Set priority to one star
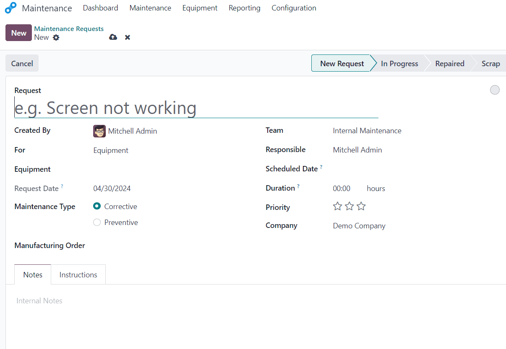 [x=337, y=206]
